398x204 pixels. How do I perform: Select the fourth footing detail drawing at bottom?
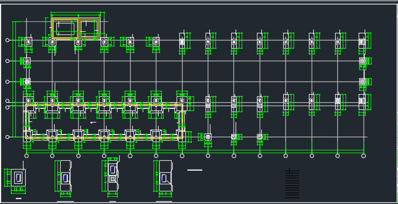point(165,176)
